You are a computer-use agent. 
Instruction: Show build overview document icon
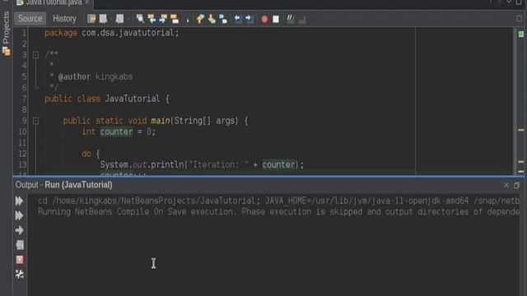(20, 245)
